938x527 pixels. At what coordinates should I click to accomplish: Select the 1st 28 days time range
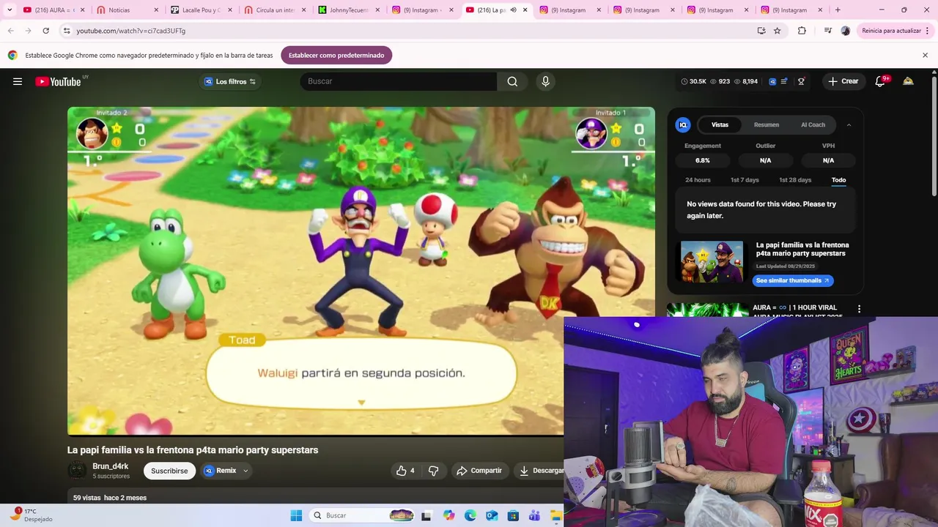(x=795, y=180)
